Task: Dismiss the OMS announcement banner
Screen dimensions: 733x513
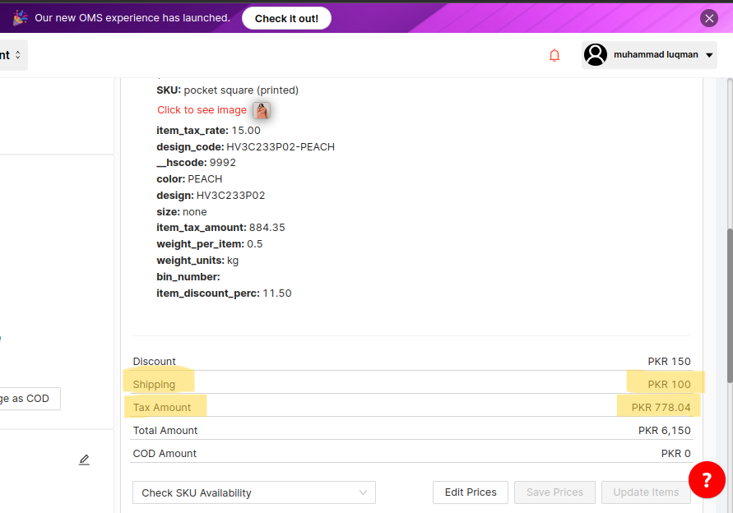Action: [709, 18]
